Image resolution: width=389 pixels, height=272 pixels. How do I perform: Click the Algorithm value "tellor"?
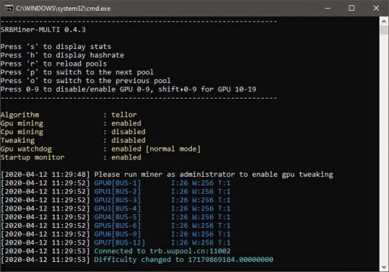click(124, 115)
